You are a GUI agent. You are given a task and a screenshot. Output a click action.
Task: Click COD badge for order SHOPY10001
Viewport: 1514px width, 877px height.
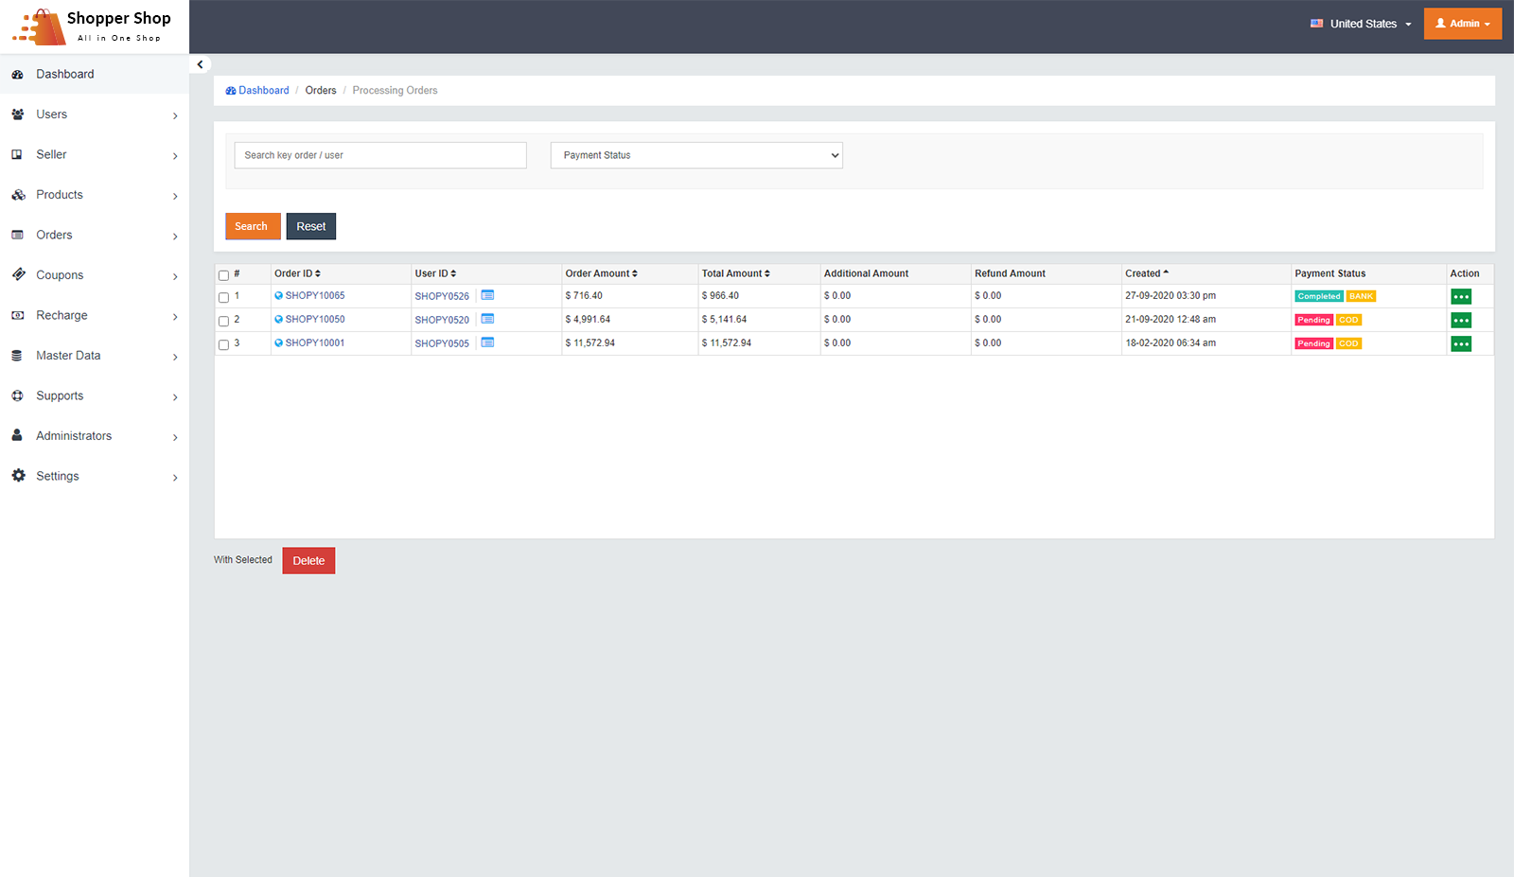[x=1348, y=343]
